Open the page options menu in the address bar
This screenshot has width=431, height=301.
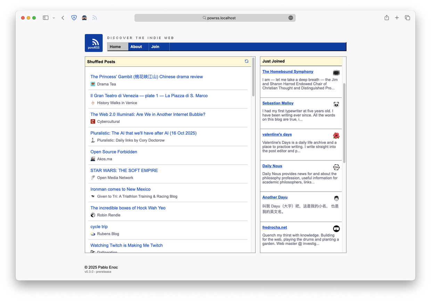(291, 18)
